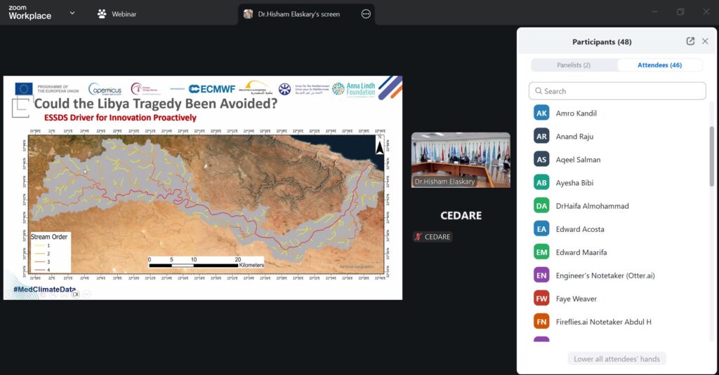The height and width of the screenshot is (375, 719).
Task: Click the EN avatar for Engineer's Notetaker
Action: (541, 275)
